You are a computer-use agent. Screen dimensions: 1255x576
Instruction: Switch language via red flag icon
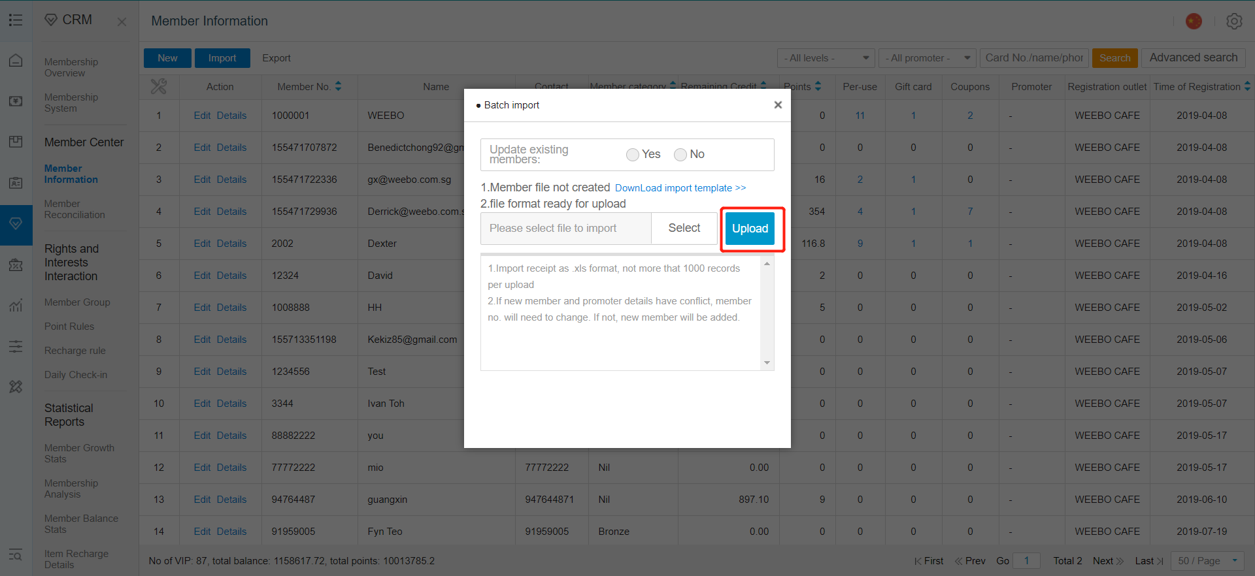tap(1194, 21)
